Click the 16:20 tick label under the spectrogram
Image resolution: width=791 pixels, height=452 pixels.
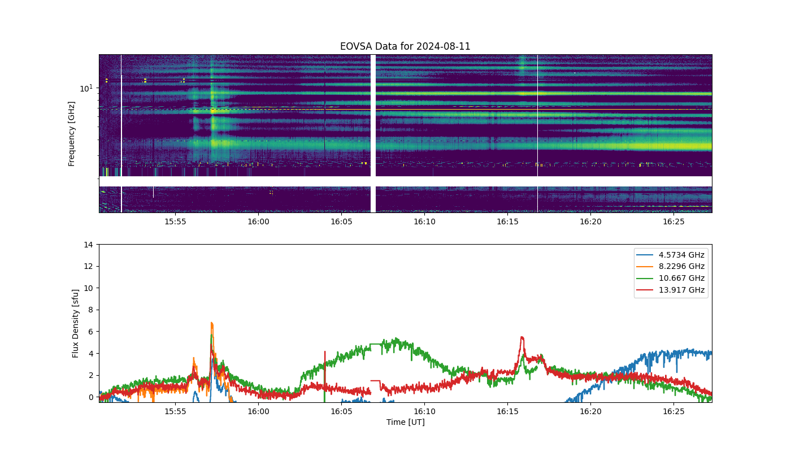[590, 221]
